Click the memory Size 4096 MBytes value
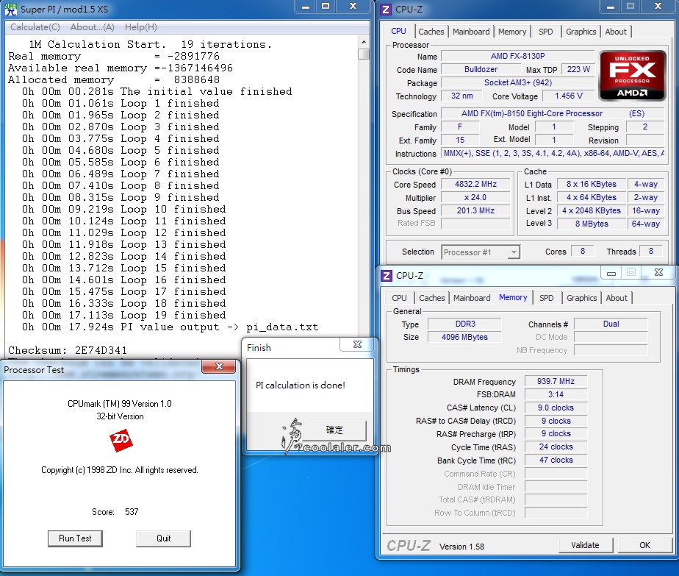Viewport: 679px width, 576px height. tap(464, 337)
